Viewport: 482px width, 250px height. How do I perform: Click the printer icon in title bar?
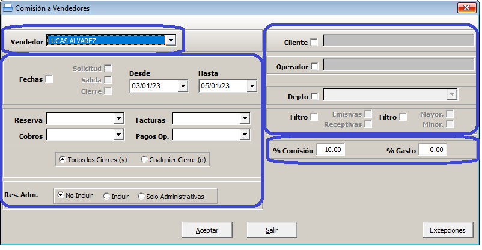tap(8, 8)
